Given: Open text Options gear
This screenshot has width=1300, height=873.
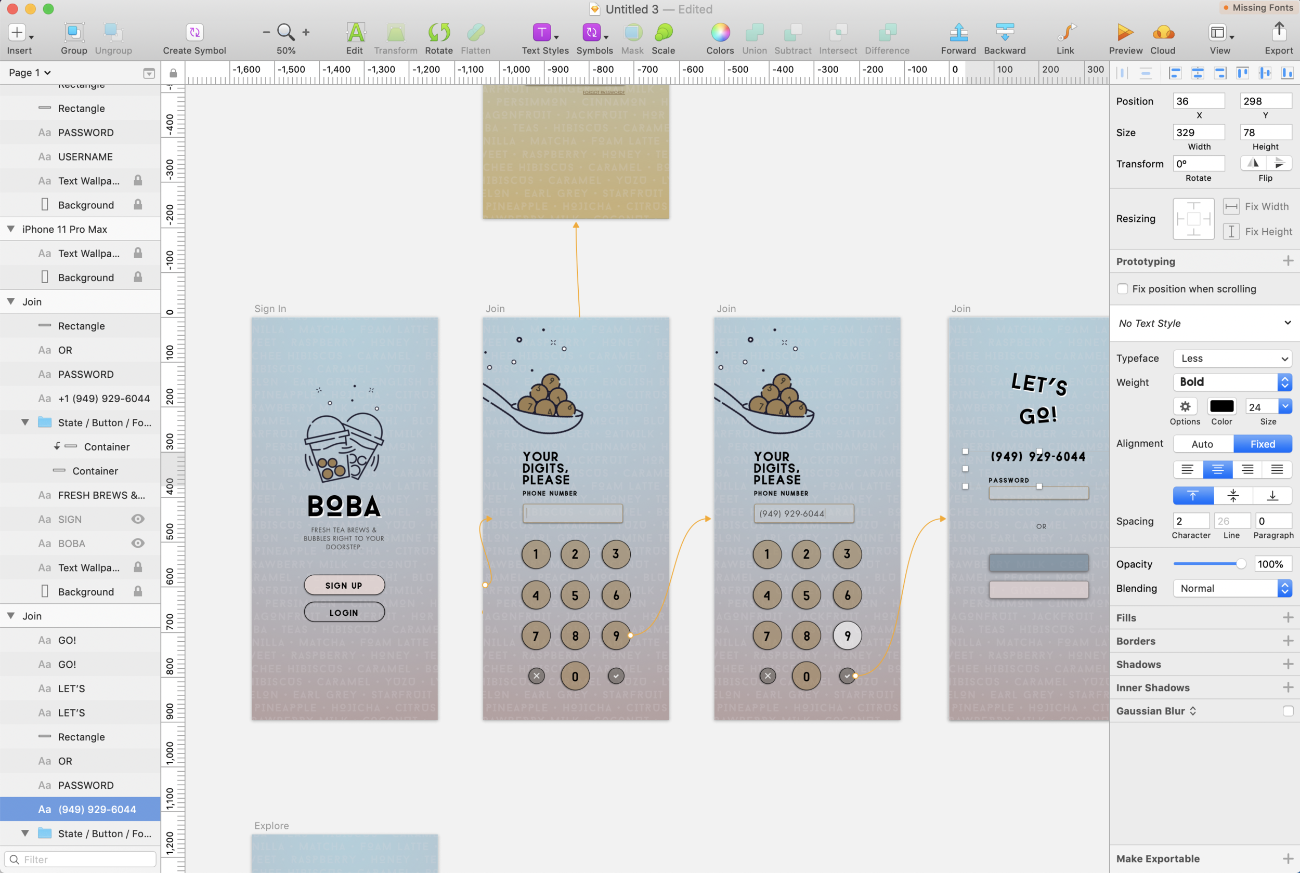Looking at the screenshot, I should (1185, 406).
